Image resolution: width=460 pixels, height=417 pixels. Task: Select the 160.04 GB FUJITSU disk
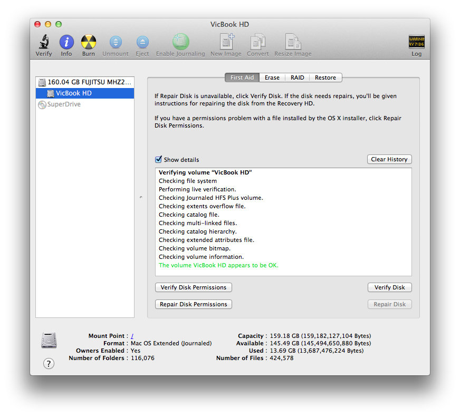pos(85,82)
